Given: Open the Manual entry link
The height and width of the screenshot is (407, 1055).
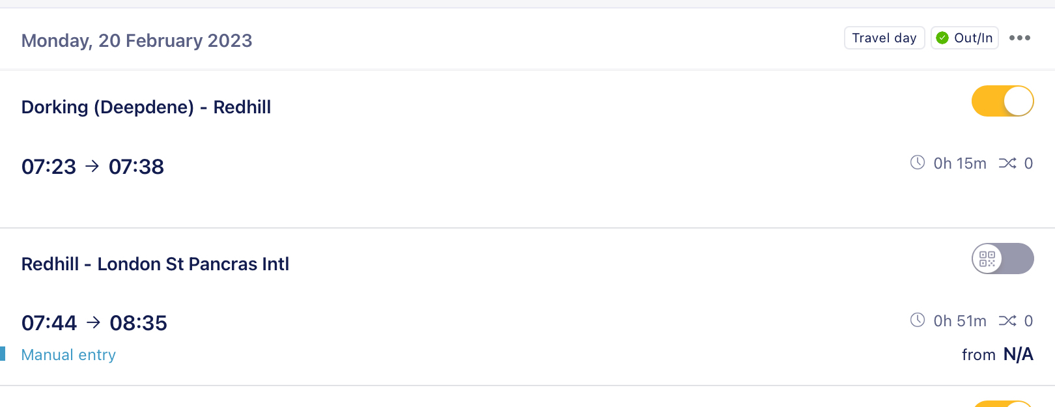Looking at the screenshot, I should click(x=68, y=355).
